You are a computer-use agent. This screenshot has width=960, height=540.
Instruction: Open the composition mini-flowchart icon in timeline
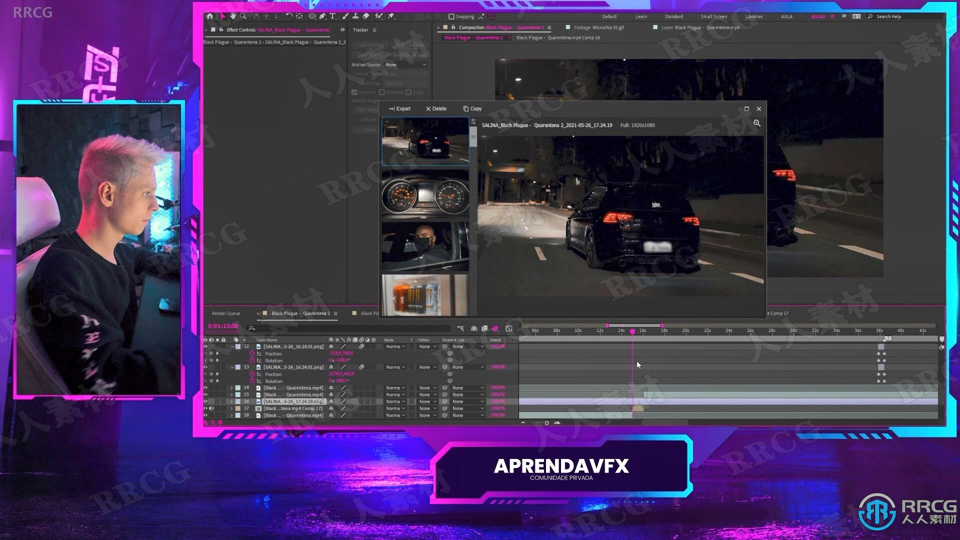click(x=460, y=328)
